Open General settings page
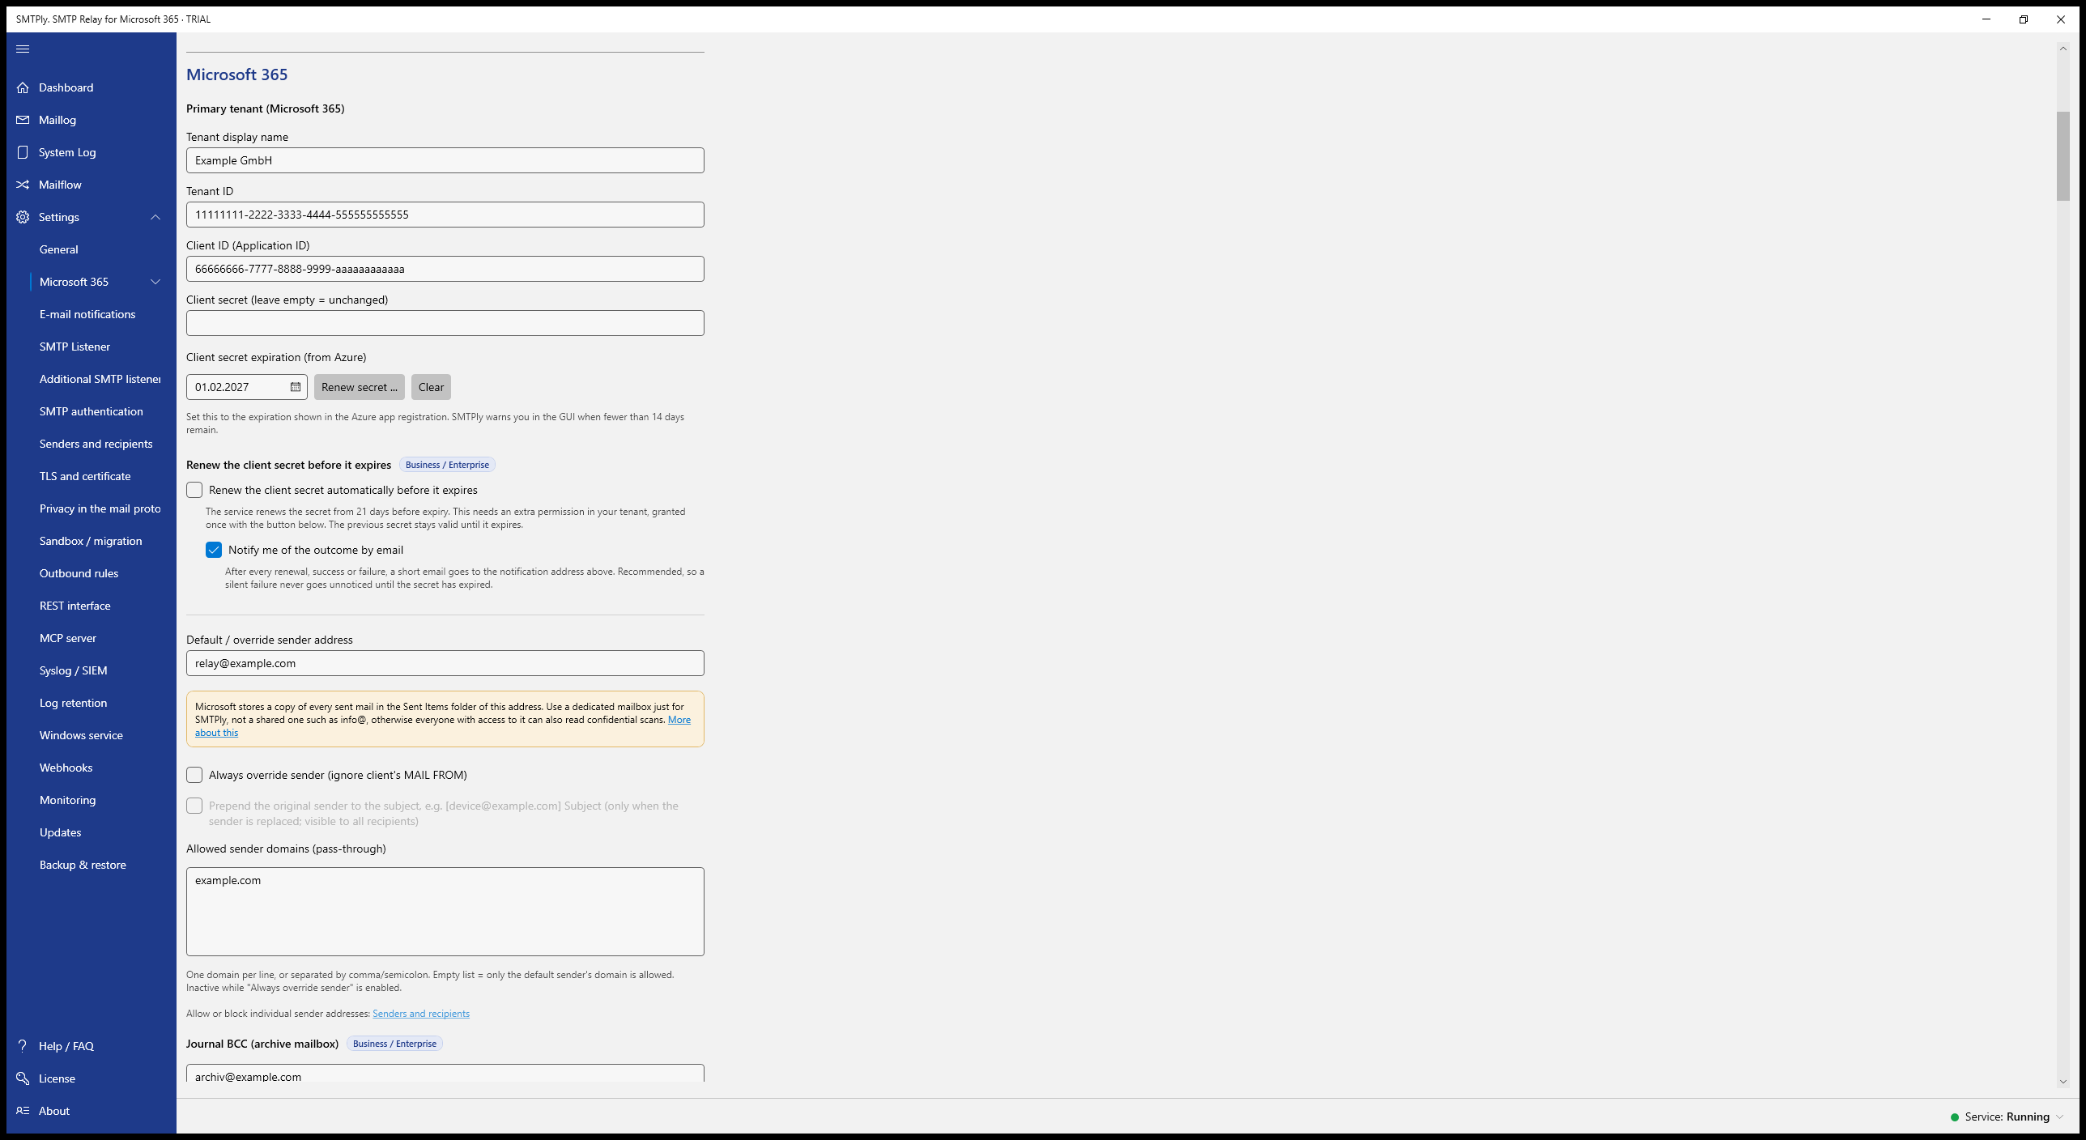Viewport: 2086px width, 1140px height. click(59, 249)
